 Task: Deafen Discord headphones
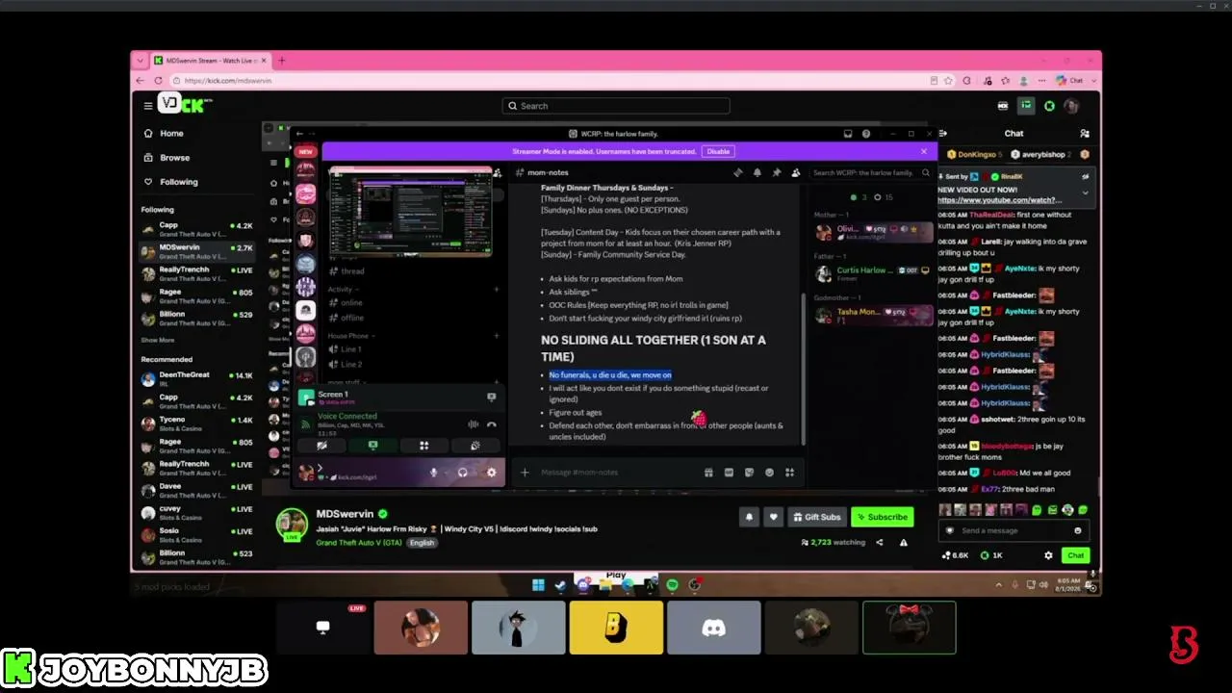(x=463, y=473)
